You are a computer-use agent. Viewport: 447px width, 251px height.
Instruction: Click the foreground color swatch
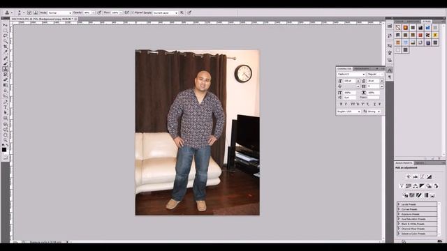click(x=4, y=150)
